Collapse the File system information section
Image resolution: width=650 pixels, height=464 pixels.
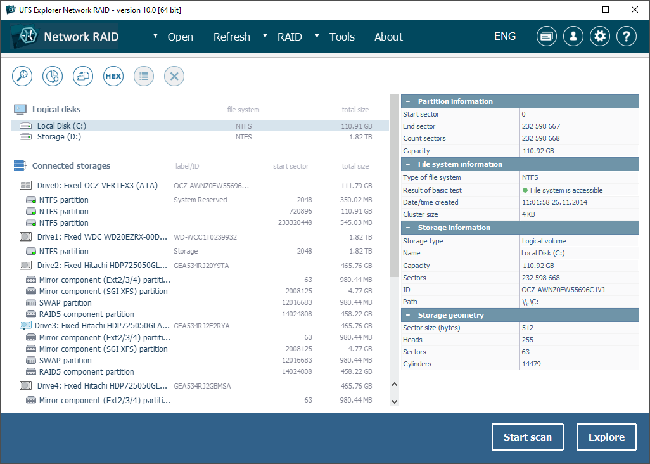[x=408, y=164]
